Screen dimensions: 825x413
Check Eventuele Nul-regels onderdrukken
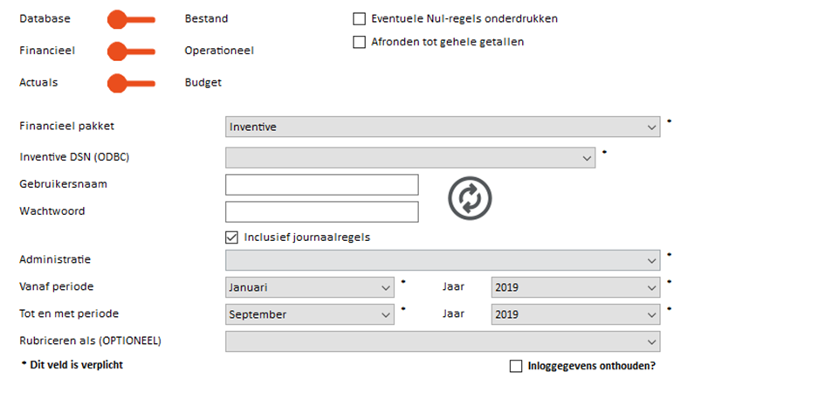pos(359,19)
